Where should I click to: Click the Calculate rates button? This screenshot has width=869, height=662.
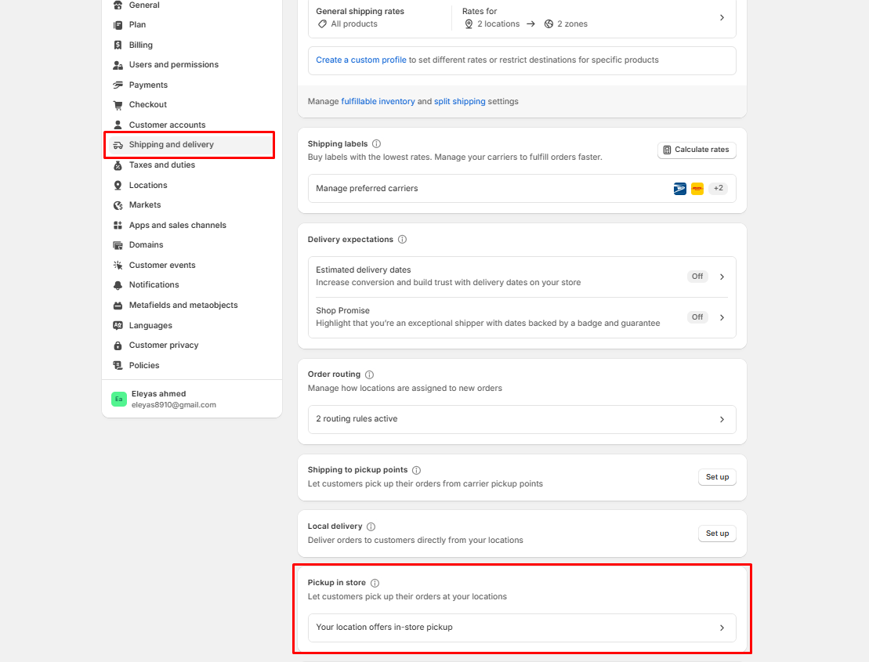tap(696, 150)
